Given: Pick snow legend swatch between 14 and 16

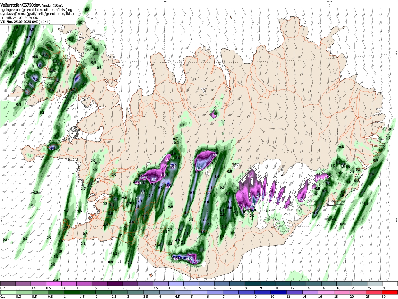Looking at the screenshot, I should [314, 284].
